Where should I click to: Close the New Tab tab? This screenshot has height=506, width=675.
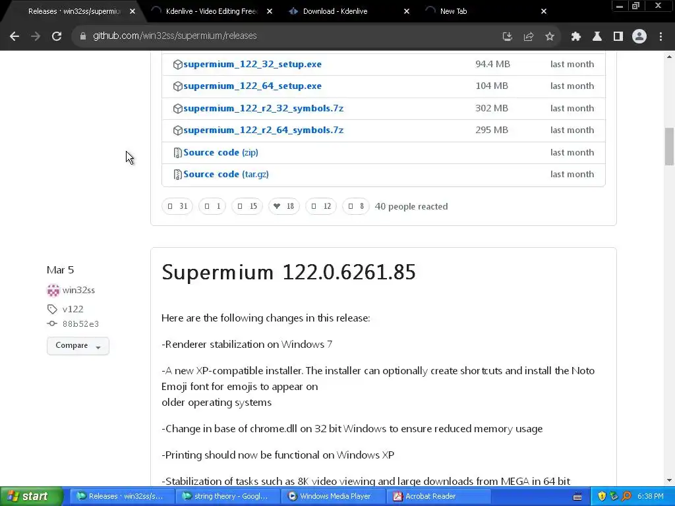pos(544,12)
